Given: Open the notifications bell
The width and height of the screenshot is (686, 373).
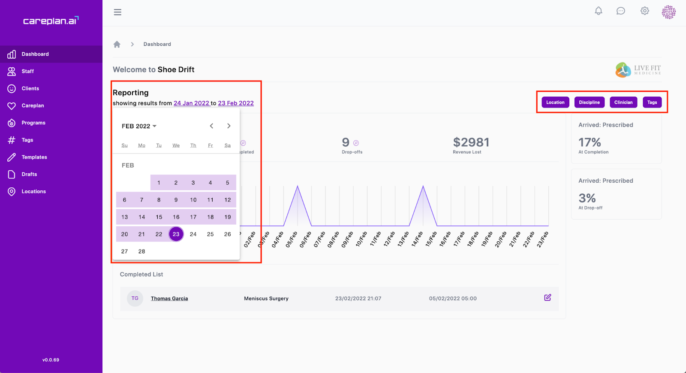Looking at the screenshot, I should [x=599, y=11].
